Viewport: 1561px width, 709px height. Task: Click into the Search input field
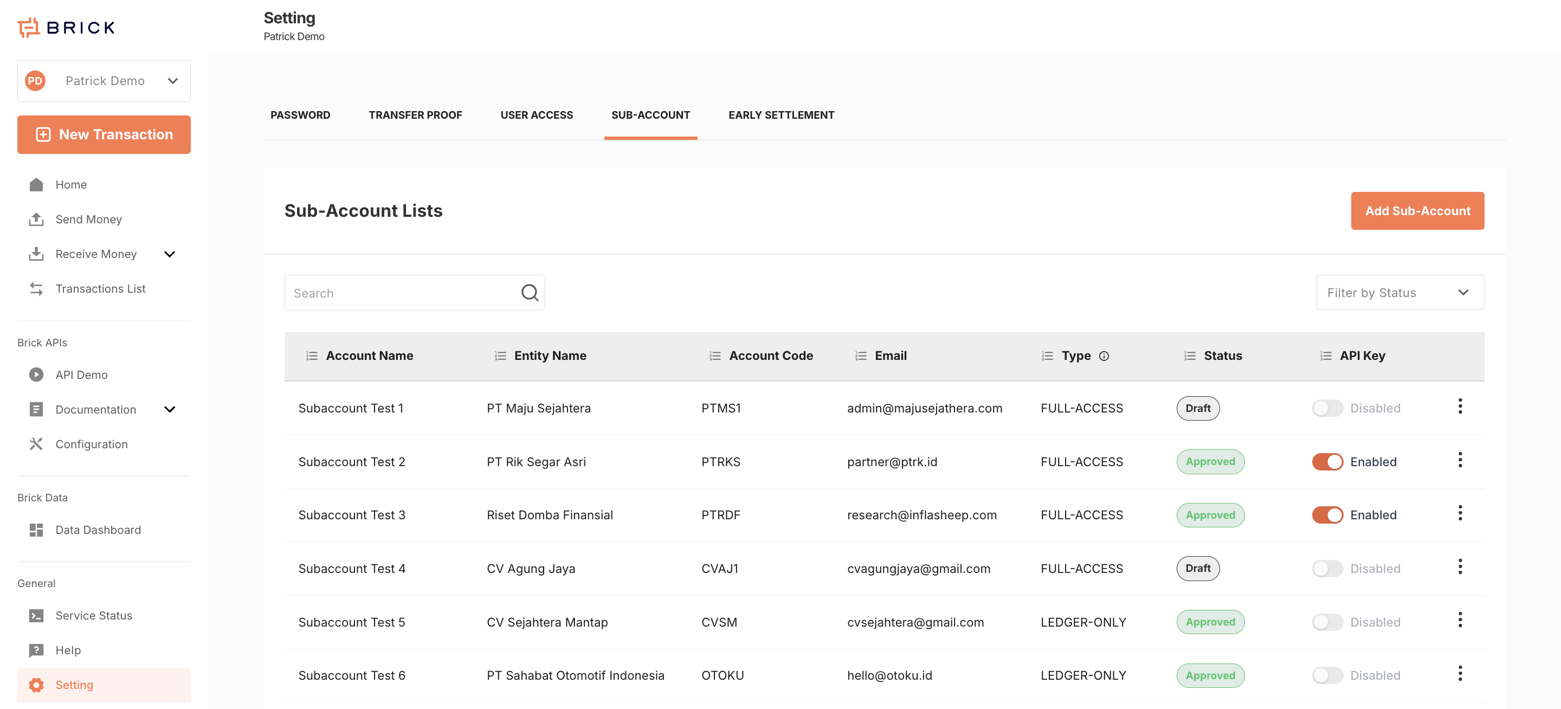400,293
